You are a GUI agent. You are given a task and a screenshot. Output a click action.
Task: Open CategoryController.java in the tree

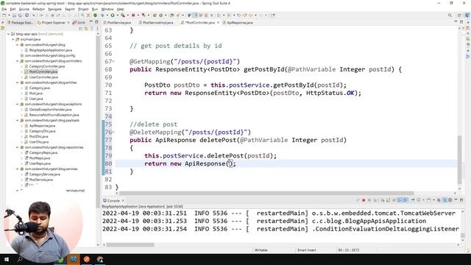click(47, 66)
